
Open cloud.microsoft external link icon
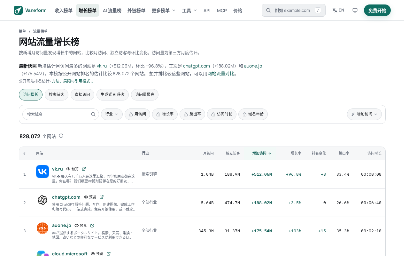click(109, 253)
